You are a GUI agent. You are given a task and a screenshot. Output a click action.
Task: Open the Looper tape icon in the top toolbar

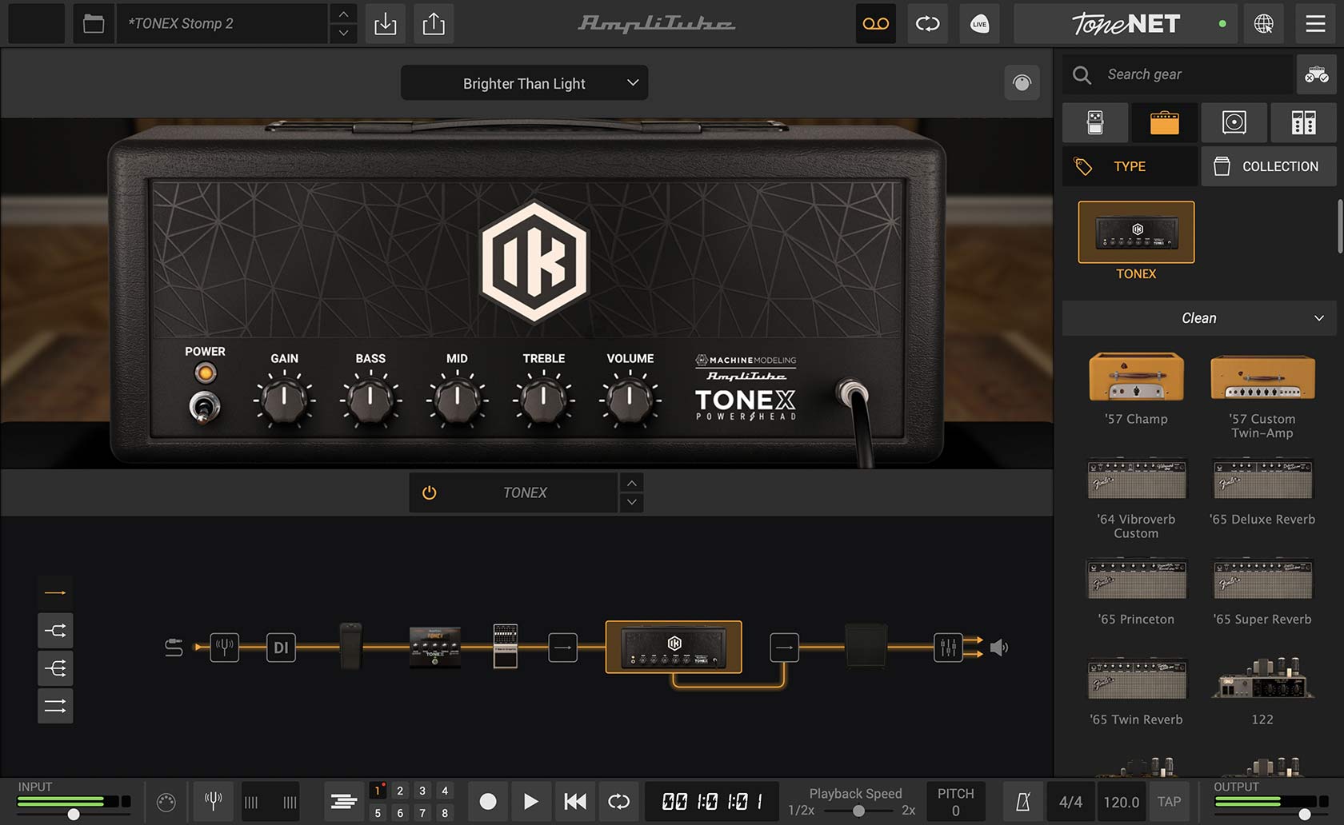(x=875, y=24)
